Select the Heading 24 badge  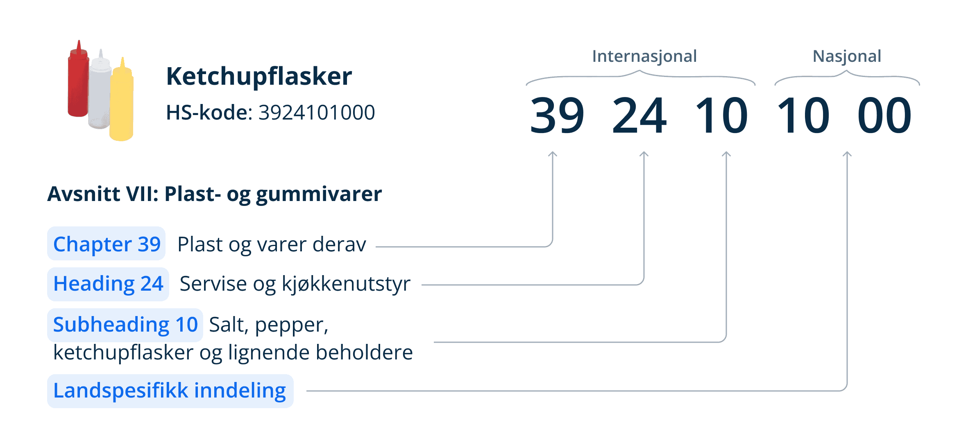[108, 284]
